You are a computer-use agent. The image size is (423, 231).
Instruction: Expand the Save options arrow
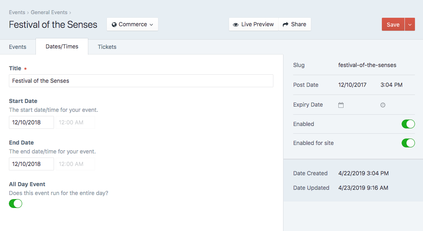(410, 24)
